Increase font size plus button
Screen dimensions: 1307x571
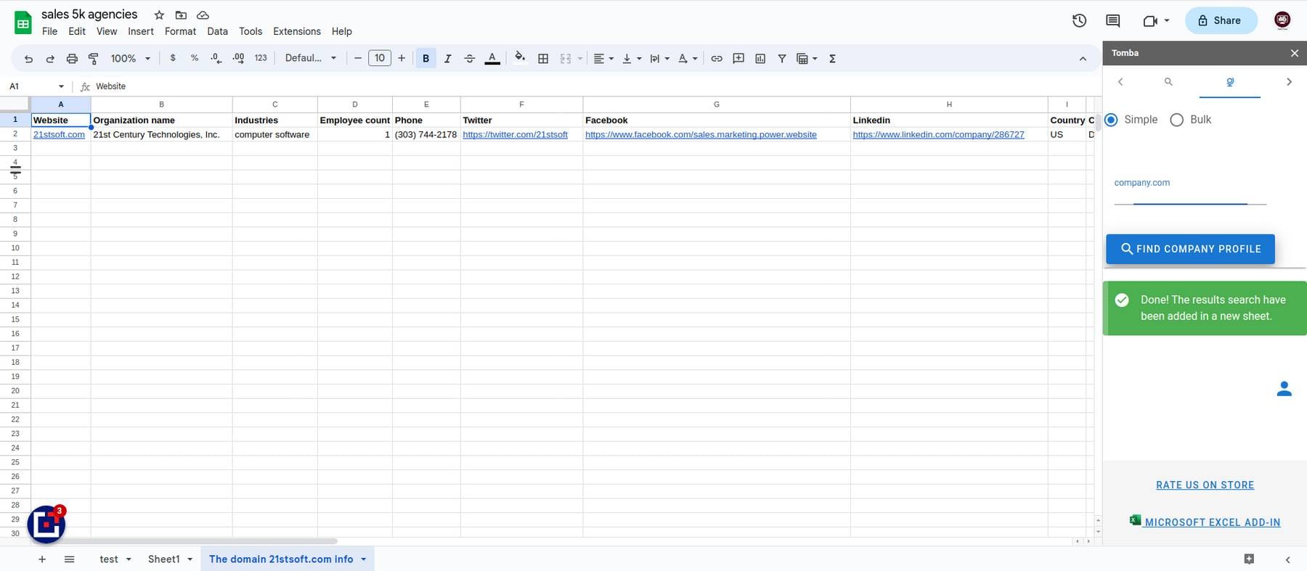[402, 58]
